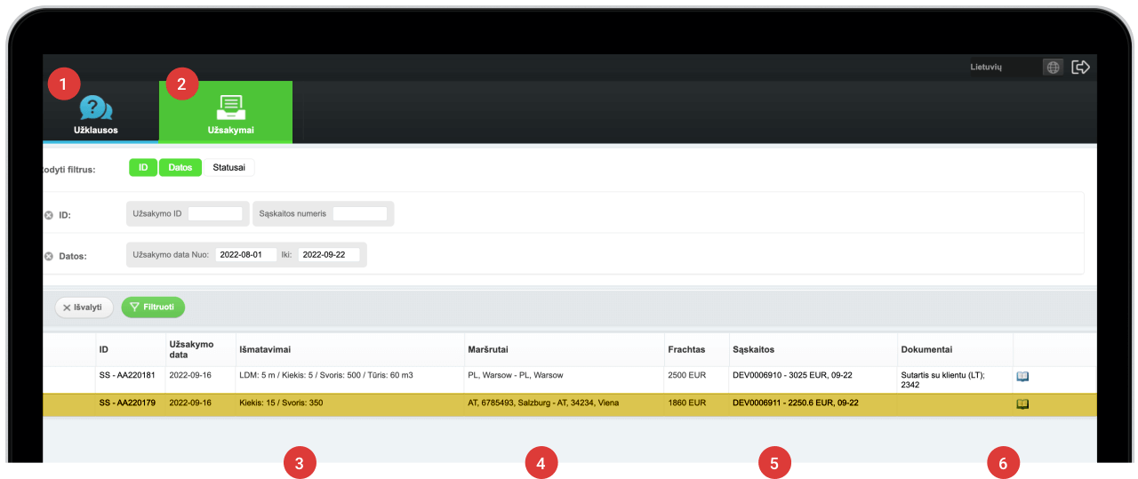Click the Nuo date field 2022-08-01

click(x=245, y=254)
